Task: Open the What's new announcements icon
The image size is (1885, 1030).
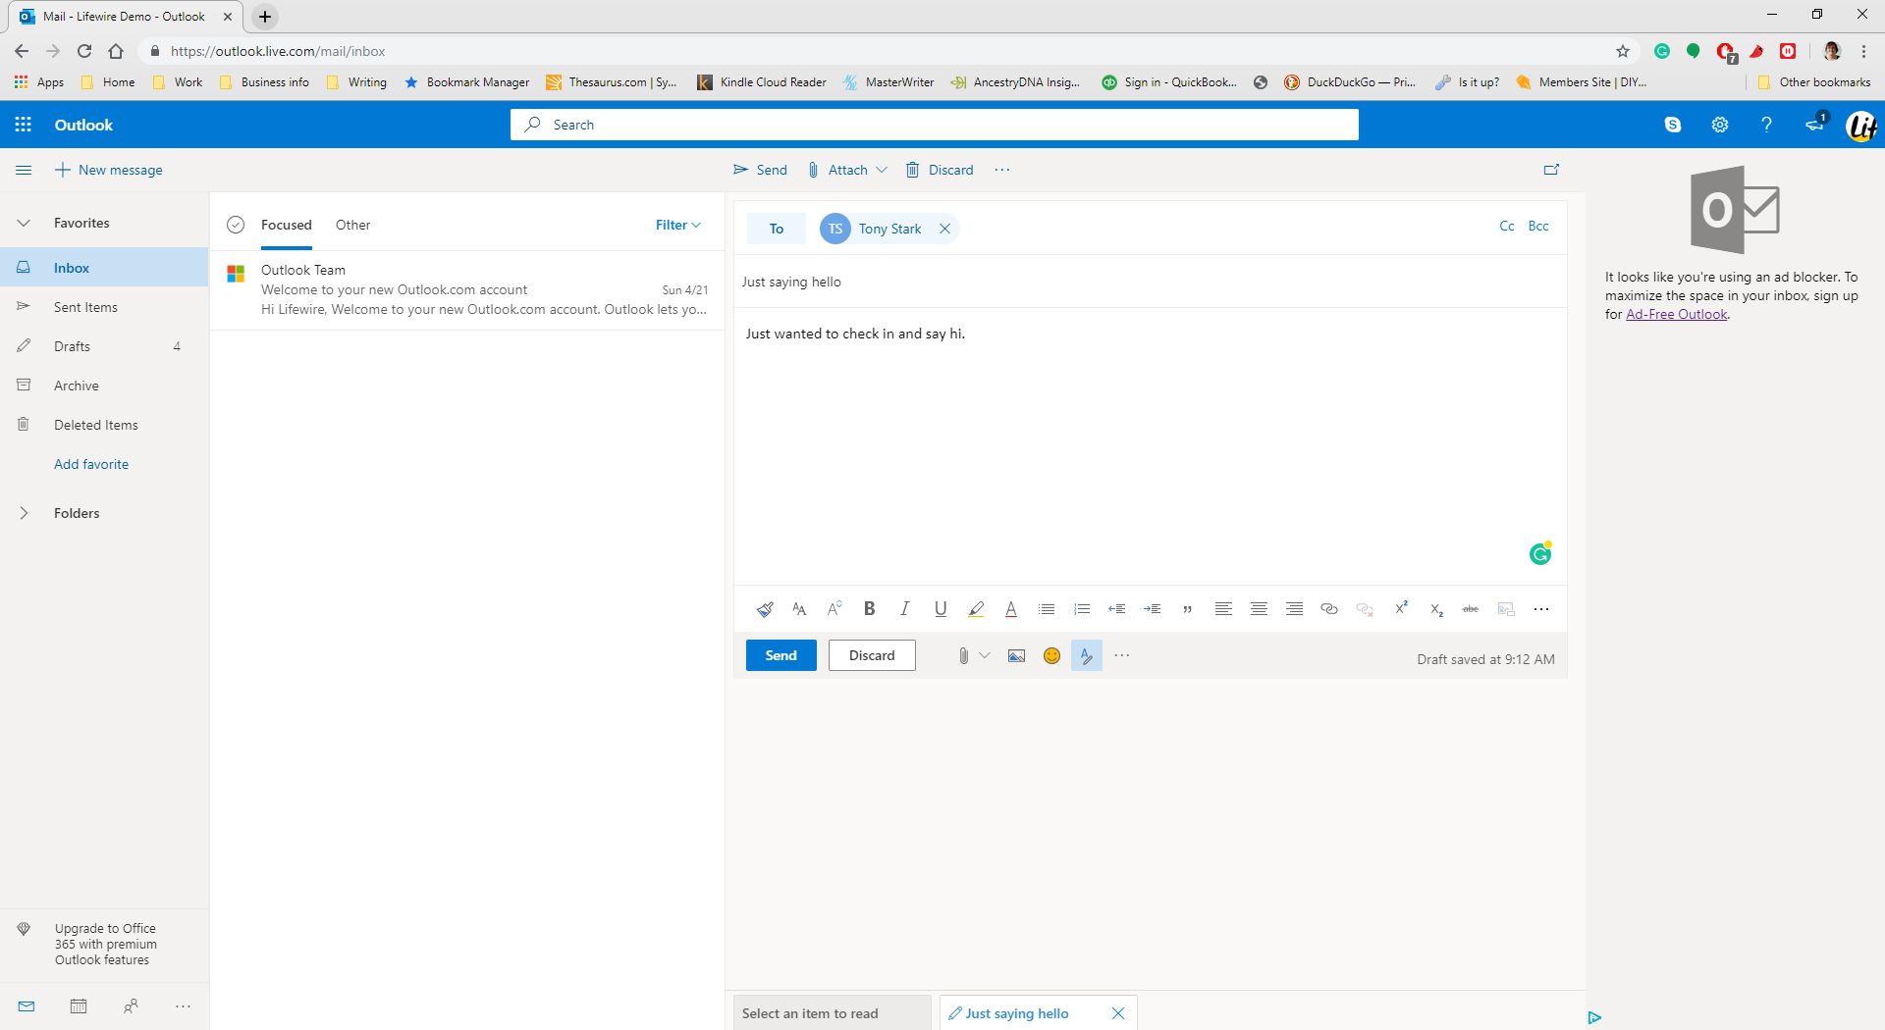Action: 1816,124
